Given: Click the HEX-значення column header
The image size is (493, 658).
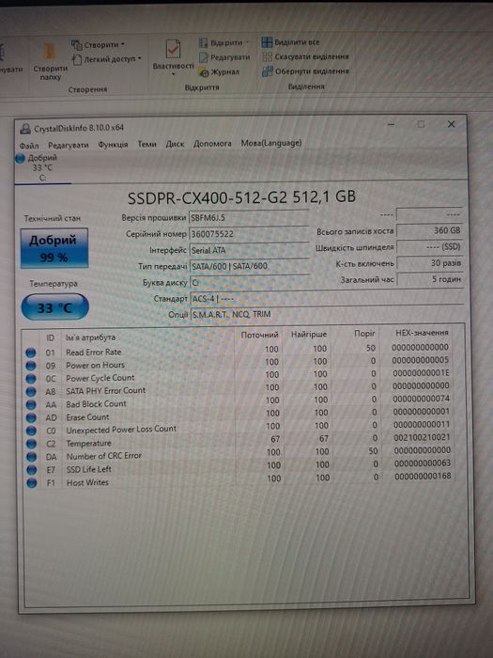Looking at the screenshot, I should point(422,333).
